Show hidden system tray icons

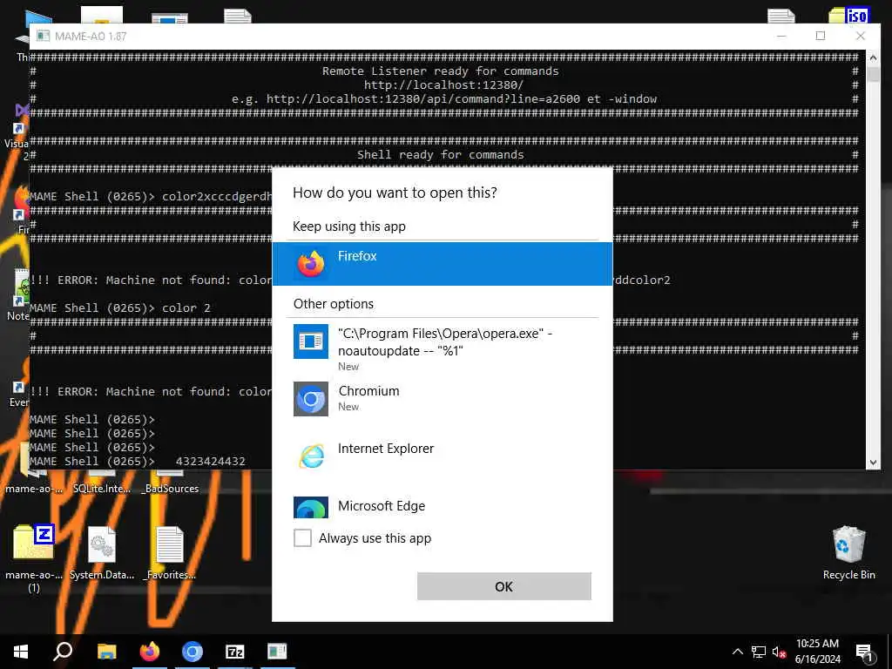point(737,652)
